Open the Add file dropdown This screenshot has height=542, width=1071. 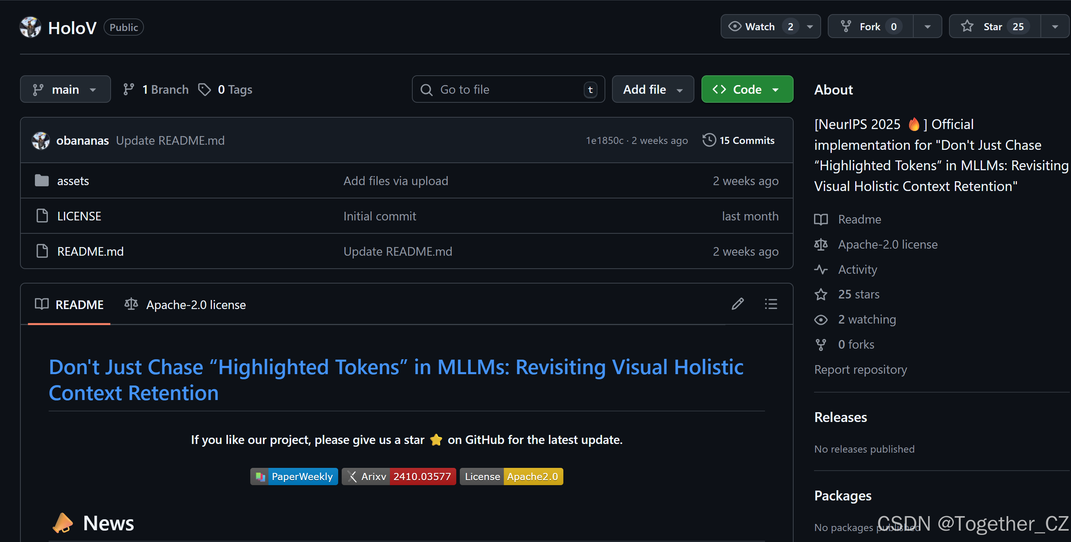click(653, 89)
